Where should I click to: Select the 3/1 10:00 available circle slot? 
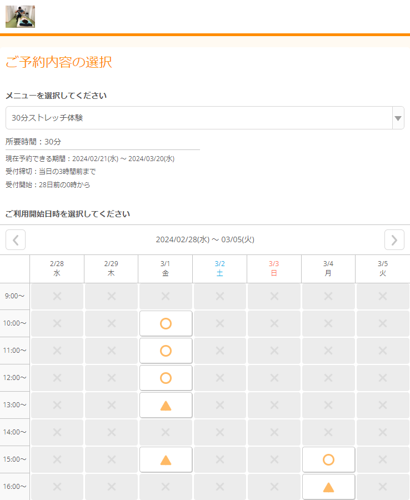coord(166,323)
